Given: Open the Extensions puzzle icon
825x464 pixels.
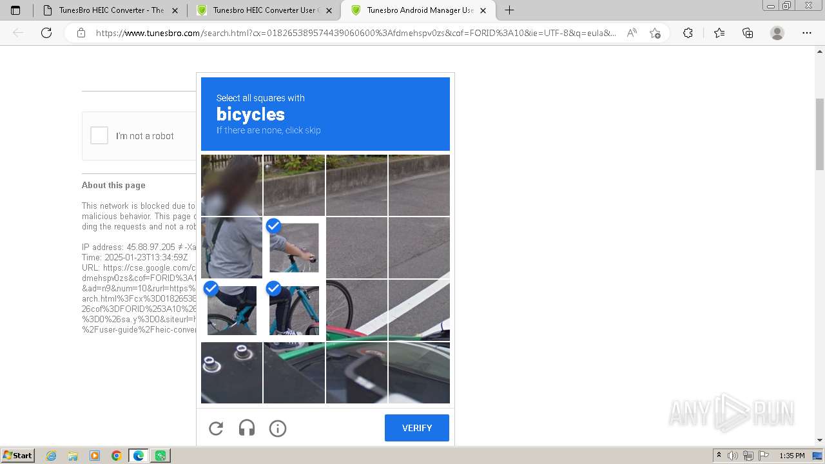Looking at the screenshot, I should [688, 33].
